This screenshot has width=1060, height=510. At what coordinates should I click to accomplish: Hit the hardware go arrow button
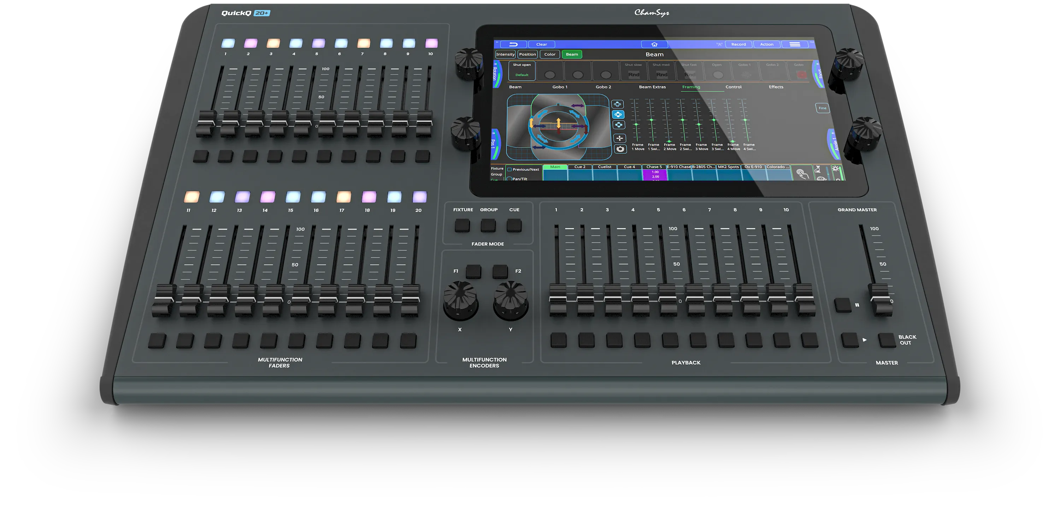[x=850, y=340]
